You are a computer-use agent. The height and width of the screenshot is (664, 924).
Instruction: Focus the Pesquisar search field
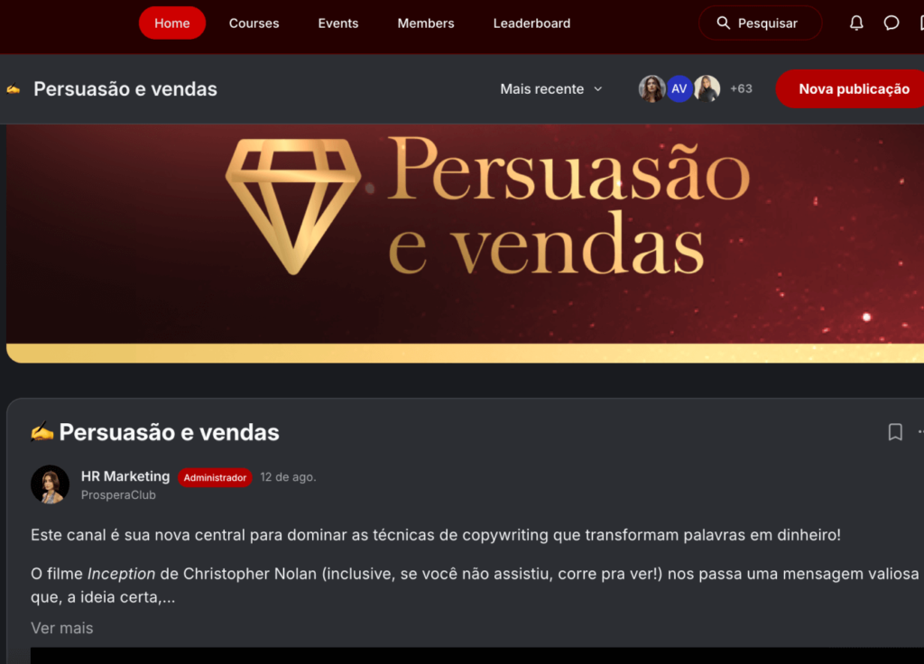[760, 23]
